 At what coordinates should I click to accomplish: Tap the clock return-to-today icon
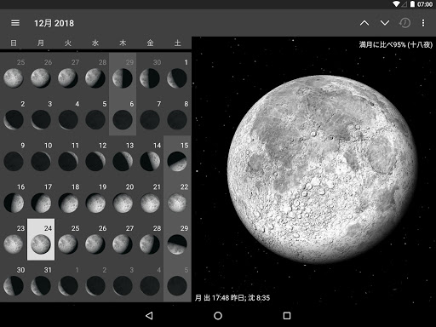click(x=404, y=23)
